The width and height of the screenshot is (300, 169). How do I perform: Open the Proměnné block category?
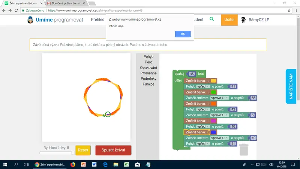(x=148, y=73)
